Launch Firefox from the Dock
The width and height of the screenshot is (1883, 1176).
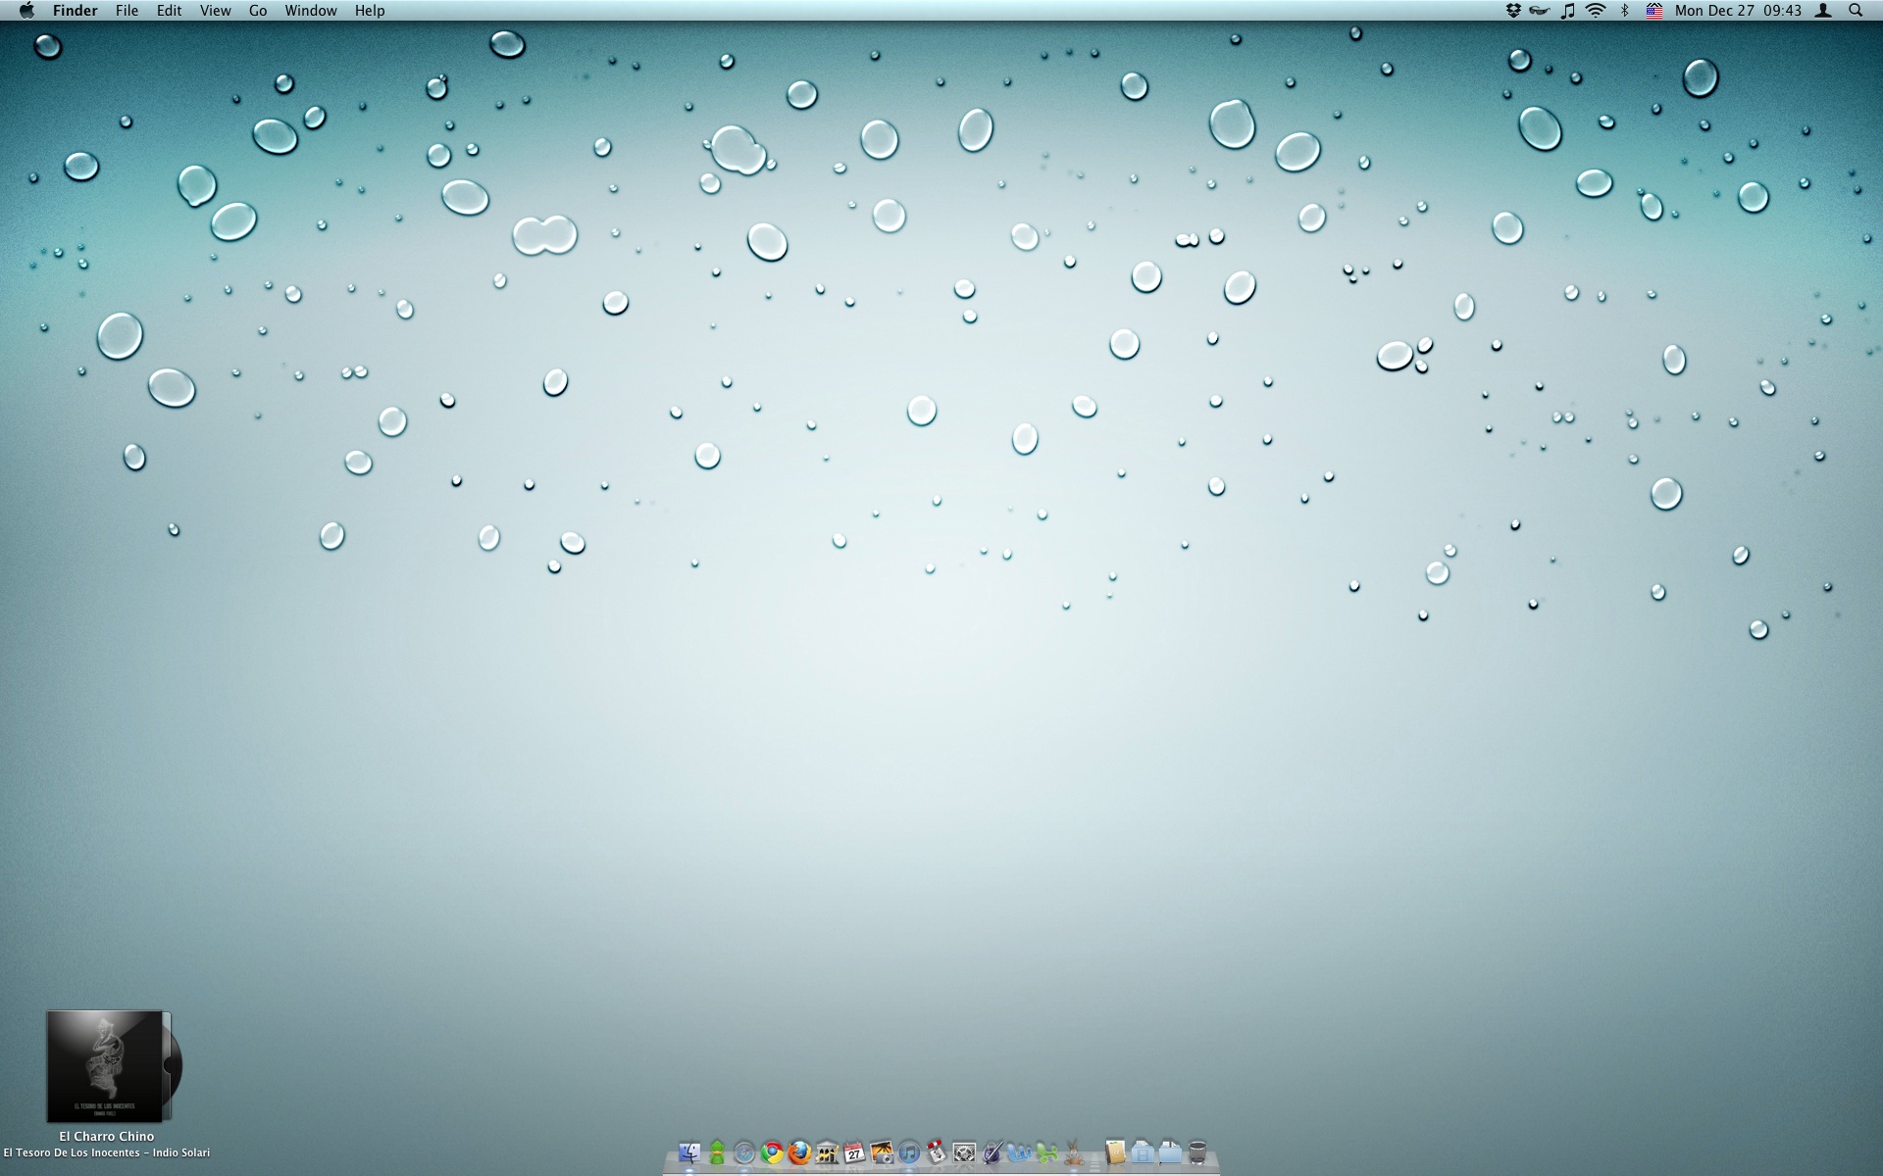pos(799,1152)
